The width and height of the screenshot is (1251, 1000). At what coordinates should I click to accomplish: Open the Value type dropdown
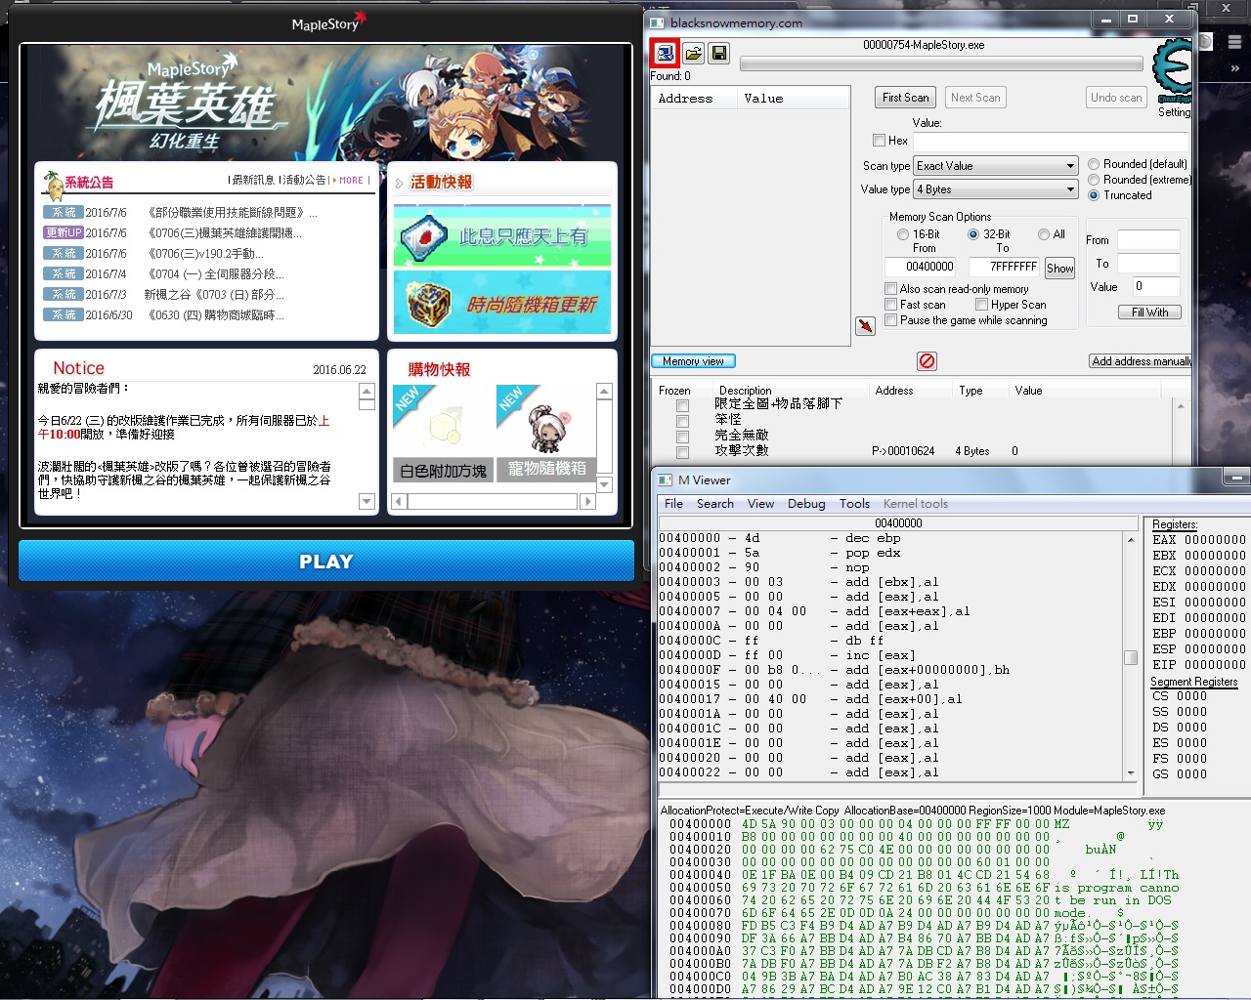pos(995,189)
